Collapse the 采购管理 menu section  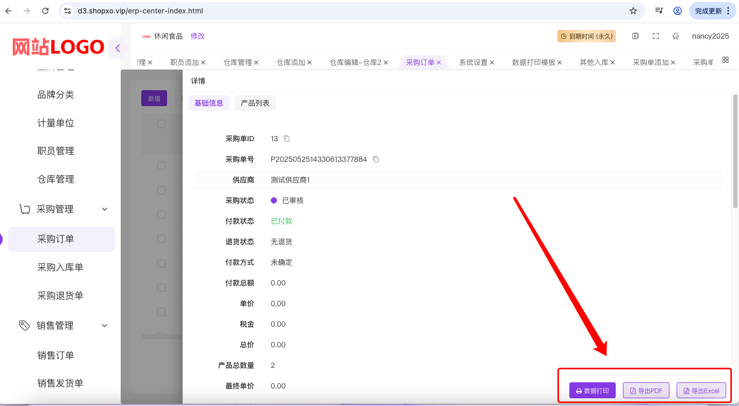pyautogui.click(x=105, y=209)
